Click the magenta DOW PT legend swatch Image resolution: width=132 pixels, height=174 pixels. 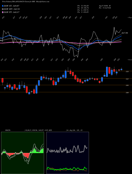pos(3,12)
